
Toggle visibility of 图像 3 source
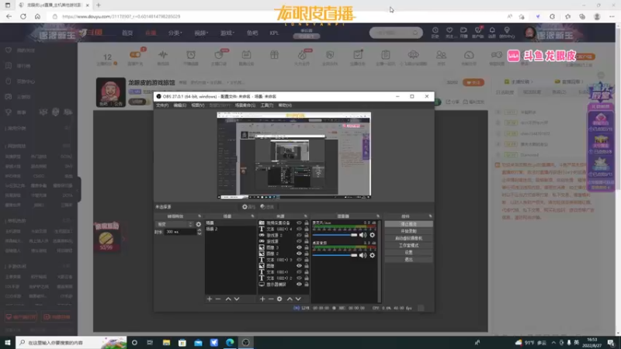coord(299,247)
